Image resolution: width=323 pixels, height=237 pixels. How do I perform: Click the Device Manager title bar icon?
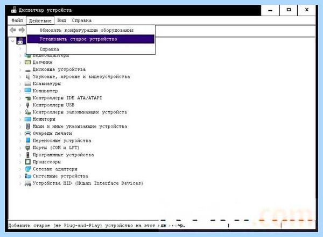[14, 10]
